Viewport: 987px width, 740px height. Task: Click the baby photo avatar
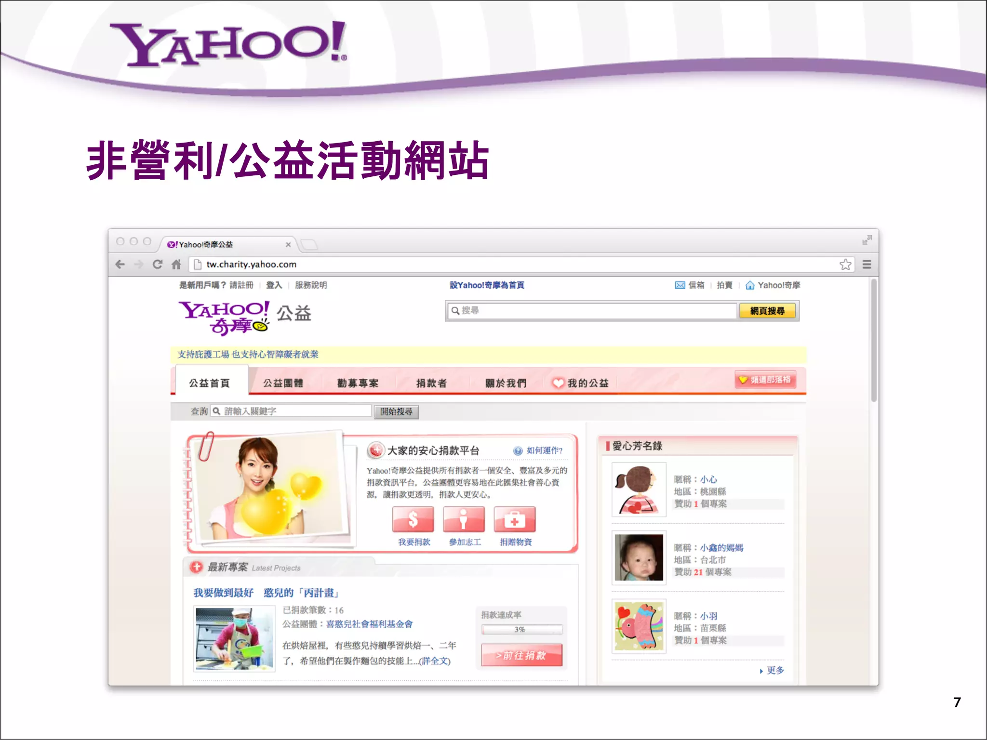click(639, 558)
